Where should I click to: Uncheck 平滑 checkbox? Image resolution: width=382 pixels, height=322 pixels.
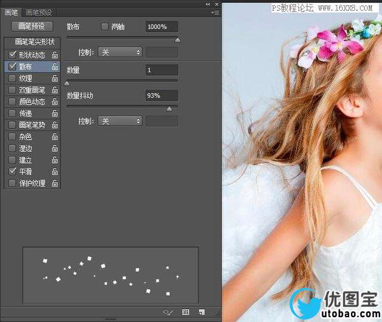[x=12, y=171]
